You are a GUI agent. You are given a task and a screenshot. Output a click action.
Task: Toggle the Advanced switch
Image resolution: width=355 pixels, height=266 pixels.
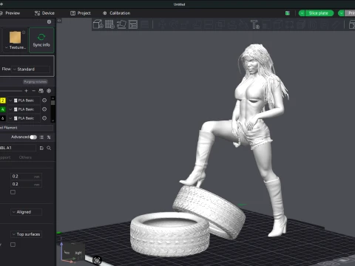(33, 137)
